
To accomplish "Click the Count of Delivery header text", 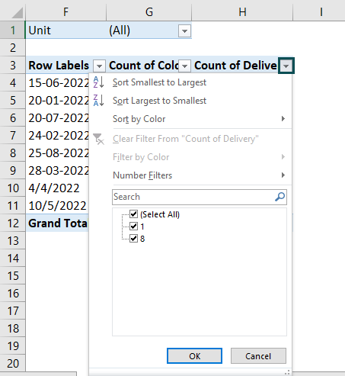I will pos(235,66).
